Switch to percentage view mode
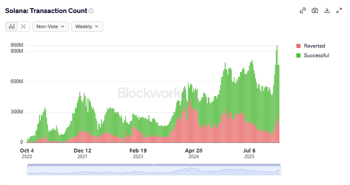 [x=23, y=26]
